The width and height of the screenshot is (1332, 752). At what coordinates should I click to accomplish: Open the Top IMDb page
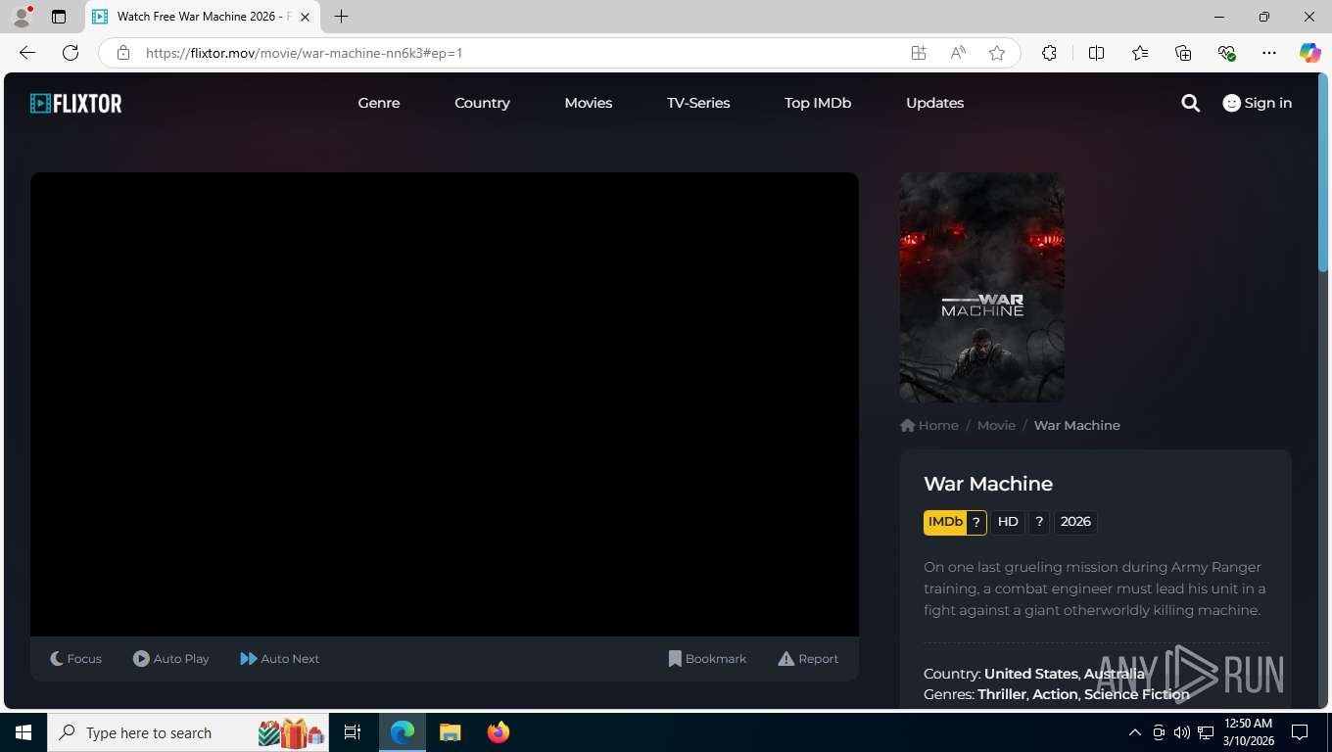click(x=818, y=103)
